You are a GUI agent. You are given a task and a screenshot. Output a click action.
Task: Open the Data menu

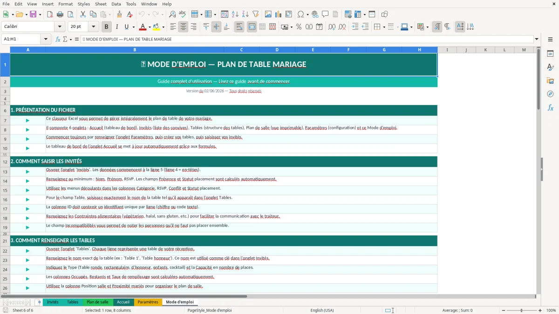pyautogui.click(x=116, y=4)
